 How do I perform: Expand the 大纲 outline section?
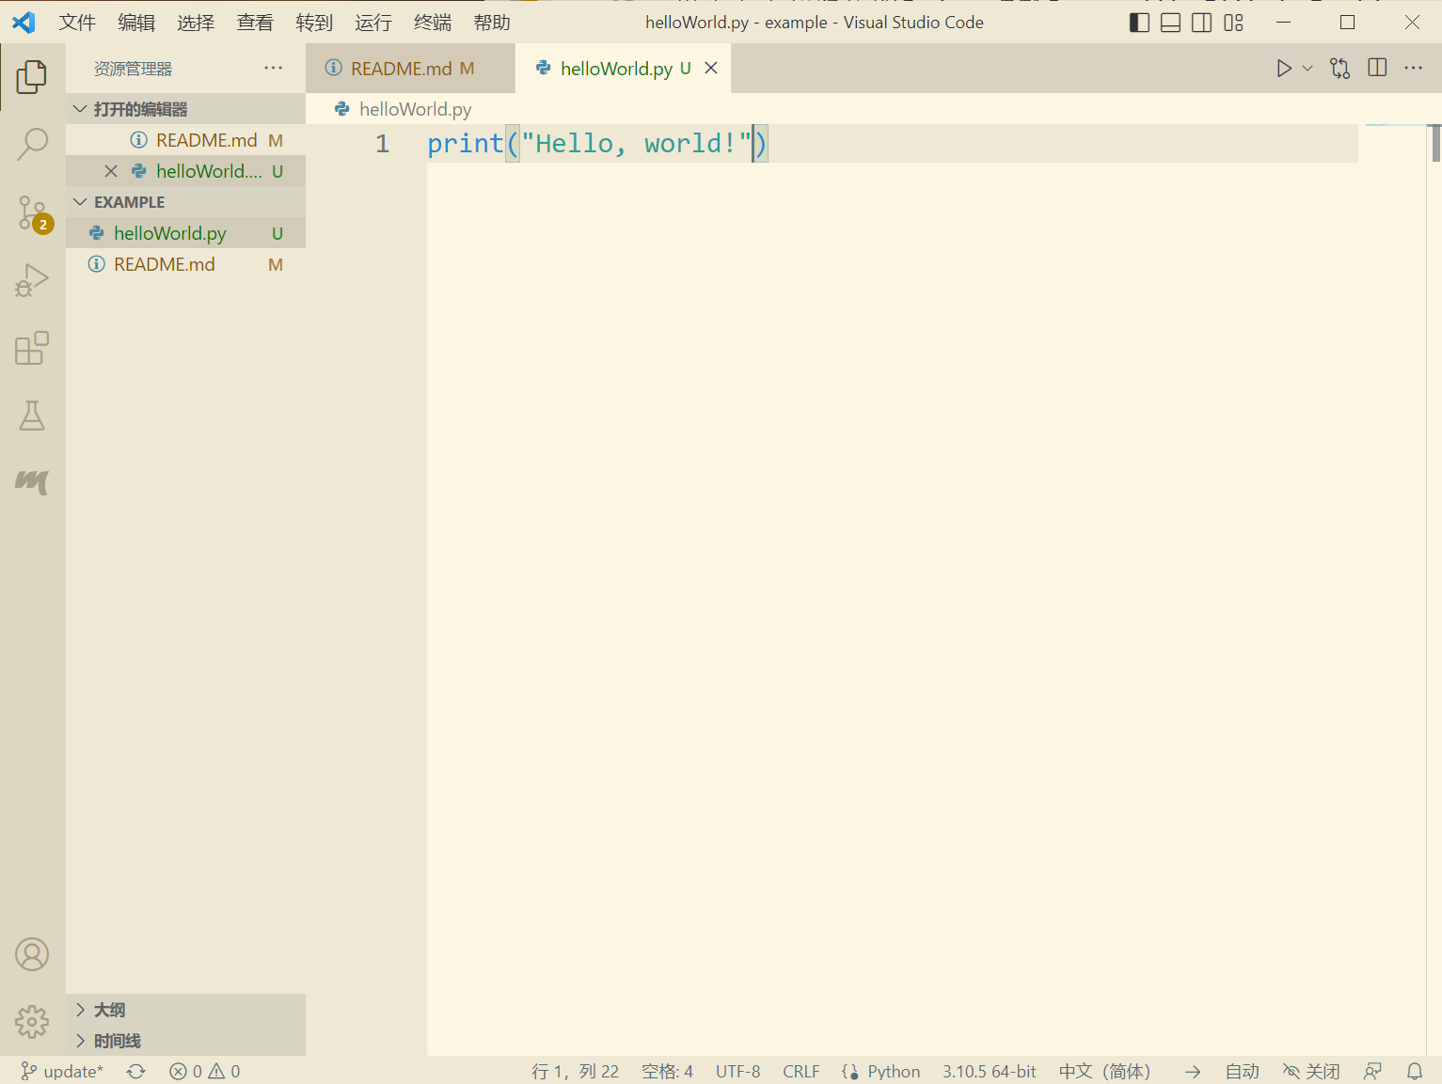point(185,1010)
